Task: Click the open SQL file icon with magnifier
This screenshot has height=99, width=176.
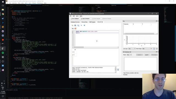Action: (x=78, y=26)
